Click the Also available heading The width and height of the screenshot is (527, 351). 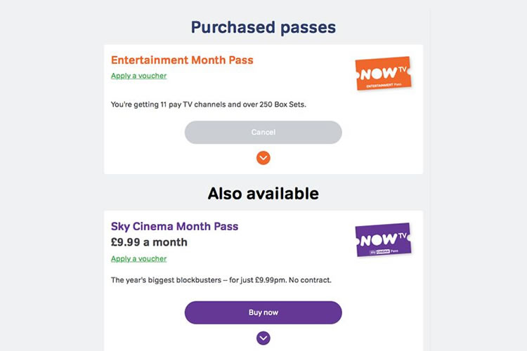point(263,193)
